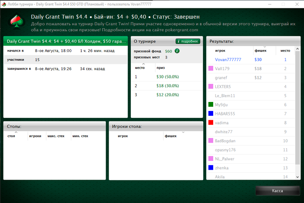Click the green color tag next to MyStJu
Image resolution: width=304 pixels, height=203 pixels.
(211, 105)
